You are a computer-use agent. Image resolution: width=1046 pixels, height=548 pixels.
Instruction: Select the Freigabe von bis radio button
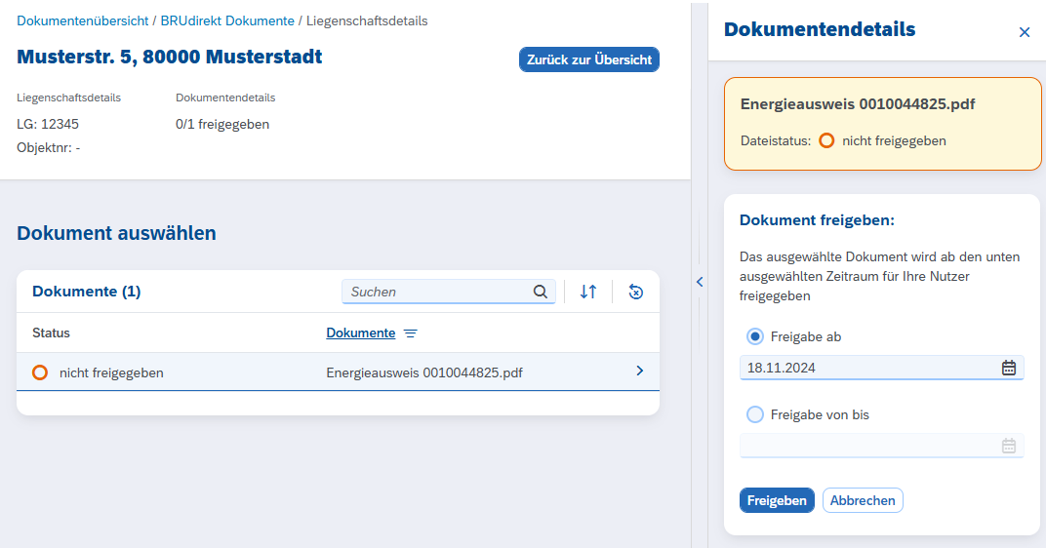click(x=755, y=414)
